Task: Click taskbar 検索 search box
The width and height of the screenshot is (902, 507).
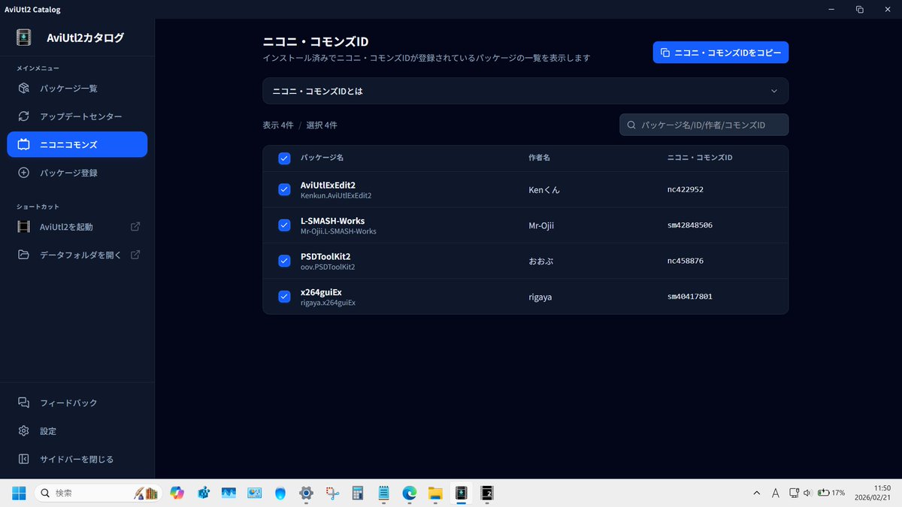Action: click(x=98, y=493)
